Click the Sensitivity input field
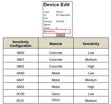The height and width of the screenshot is (104, 111). tap(61, 31)
